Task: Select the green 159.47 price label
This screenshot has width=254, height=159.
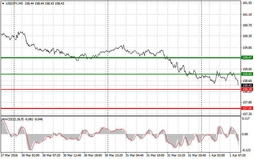Action: tap(247, 58)
